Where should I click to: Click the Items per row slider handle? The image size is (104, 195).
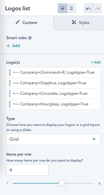(62, 183)
